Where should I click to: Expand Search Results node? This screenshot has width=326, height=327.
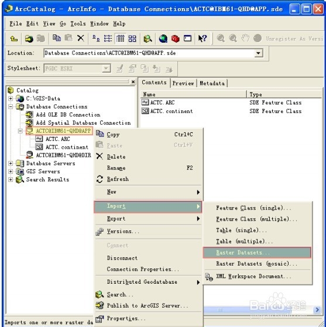click(11, 180)
